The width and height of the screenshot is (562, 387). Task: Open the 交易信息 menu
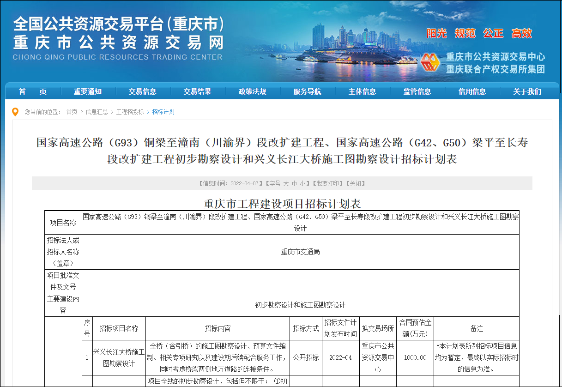point(143,92)
